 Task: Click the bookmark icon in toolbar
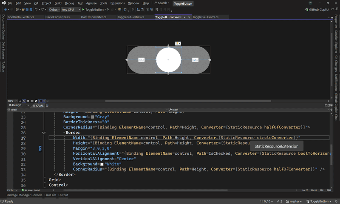156,9
